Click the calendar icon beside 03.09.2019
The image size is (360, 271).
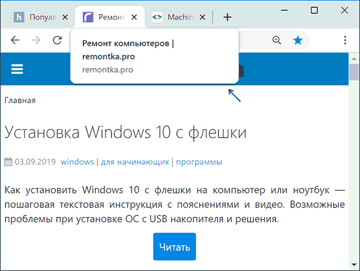(x=8, y=162)
